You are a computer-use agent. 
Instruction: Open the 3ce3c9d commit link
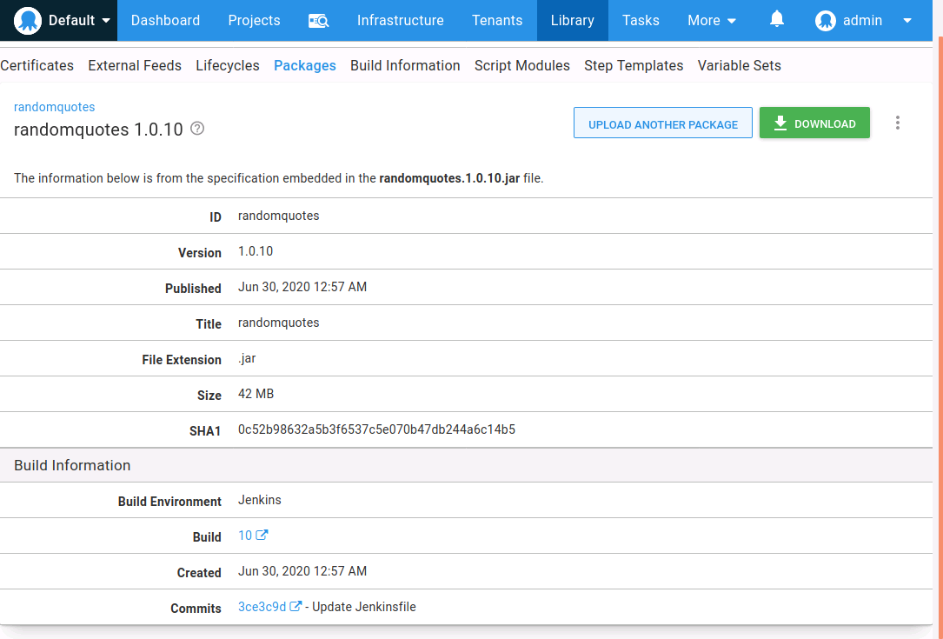click(262, 607)
